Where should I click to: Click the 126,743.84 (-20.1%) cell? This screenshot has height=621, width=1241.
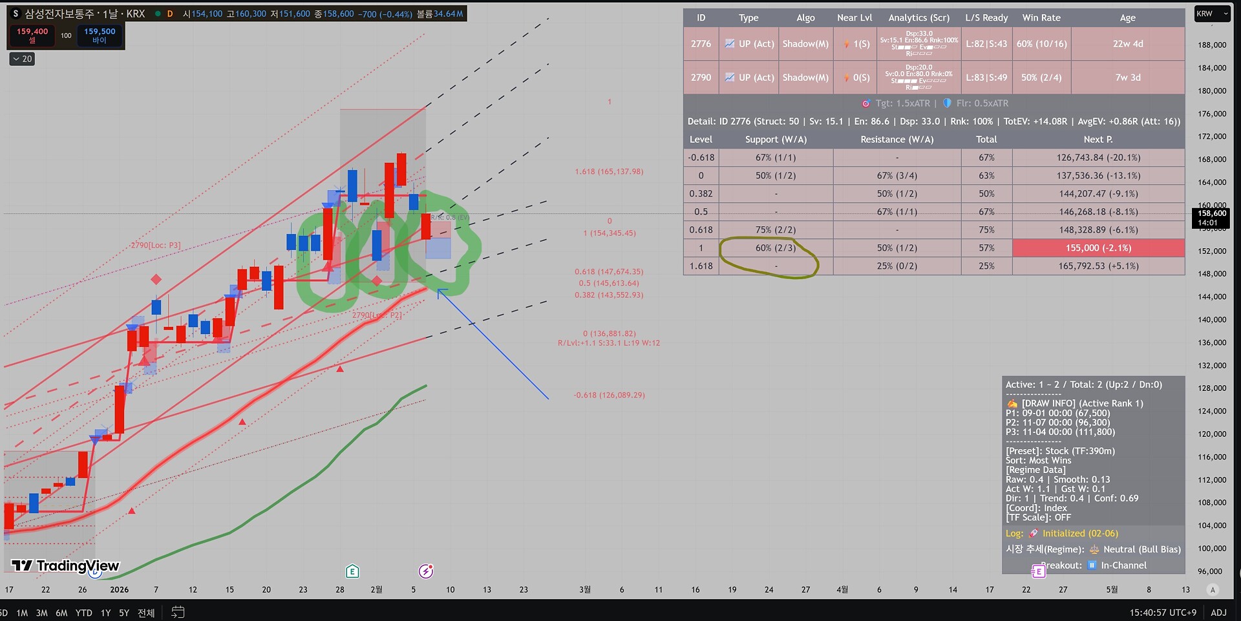[1099, 158]
